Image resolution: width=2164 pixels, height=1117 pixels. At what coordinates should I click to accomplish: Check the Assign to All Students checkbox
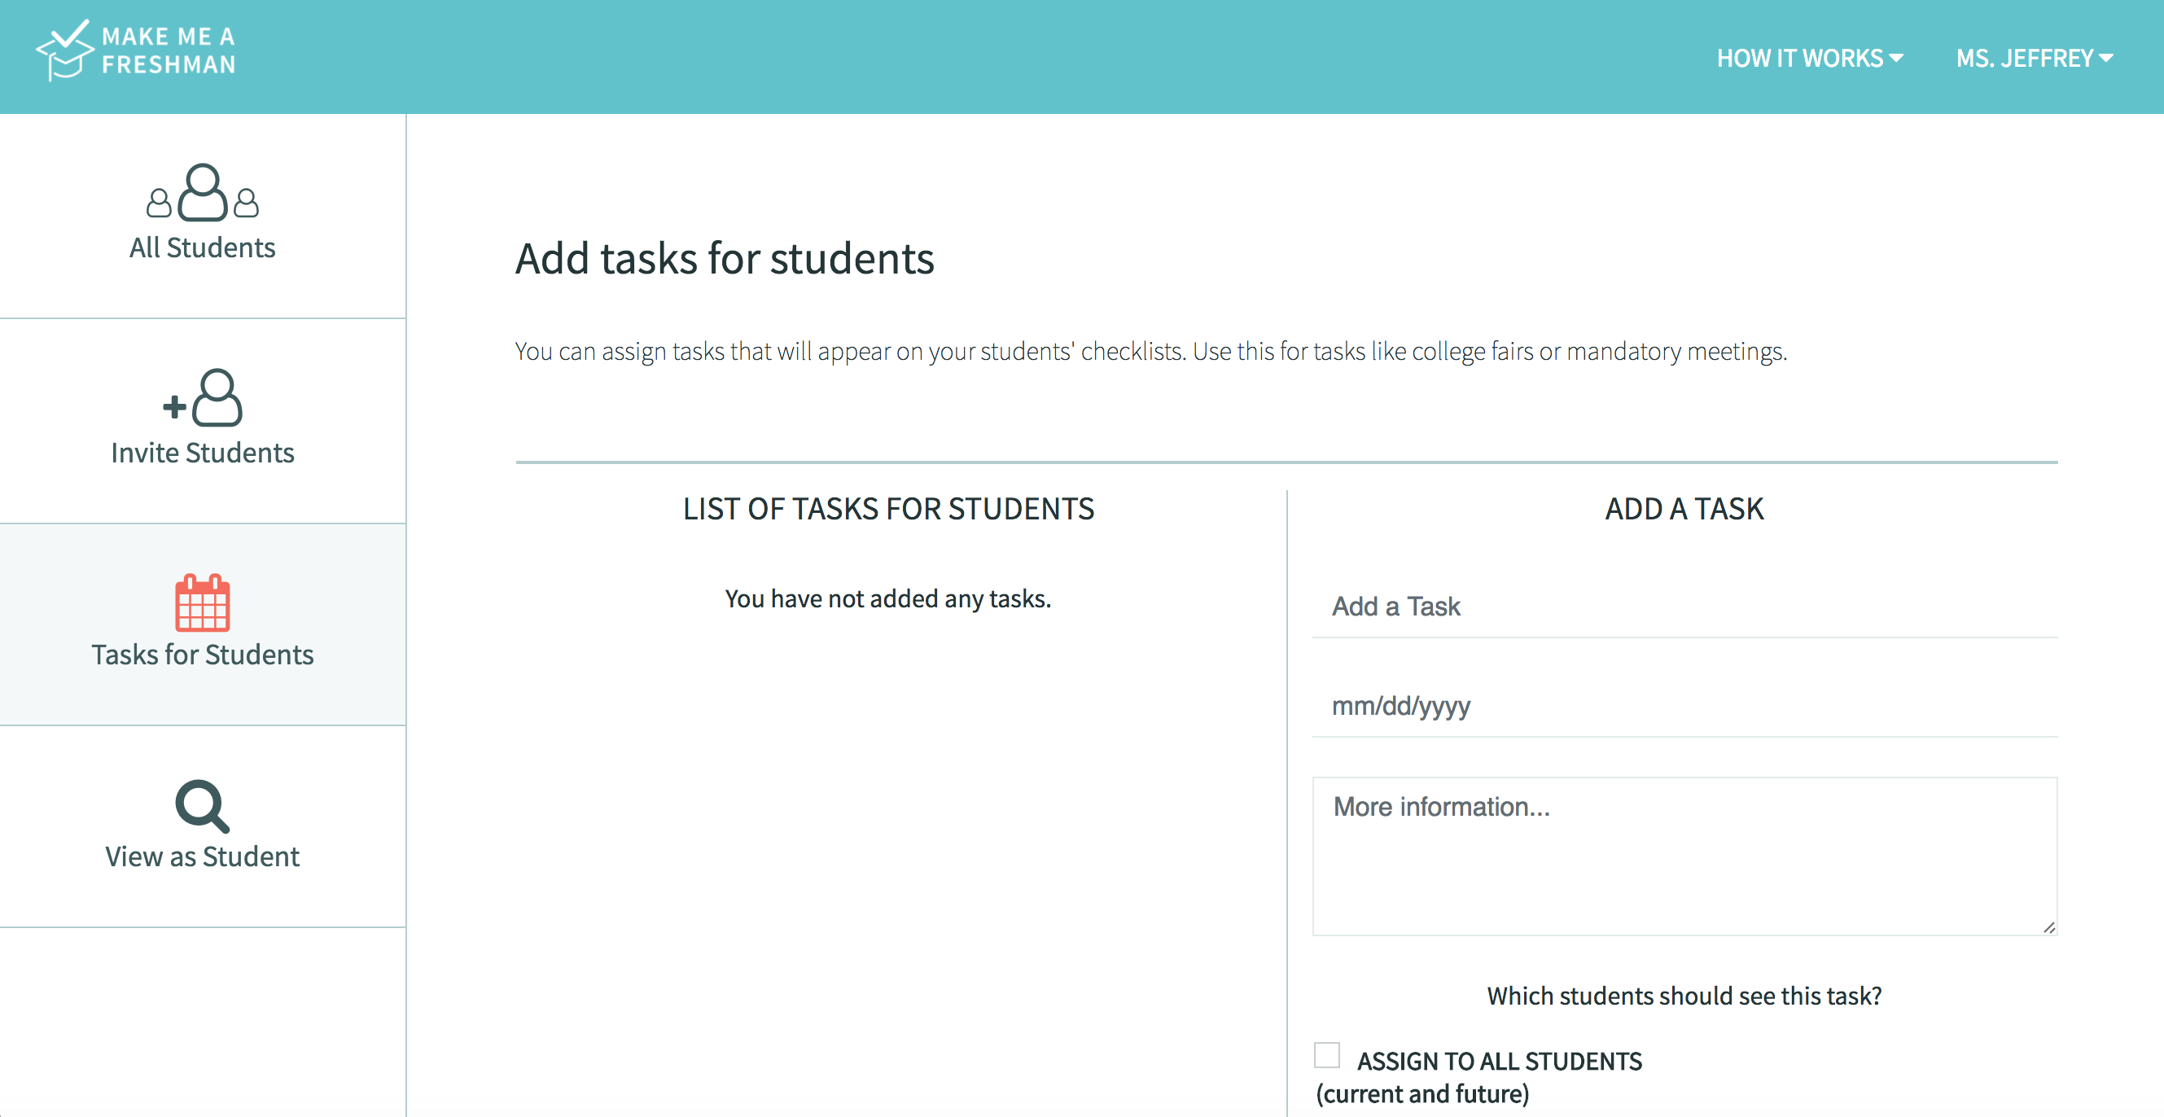(1326, 1055)
